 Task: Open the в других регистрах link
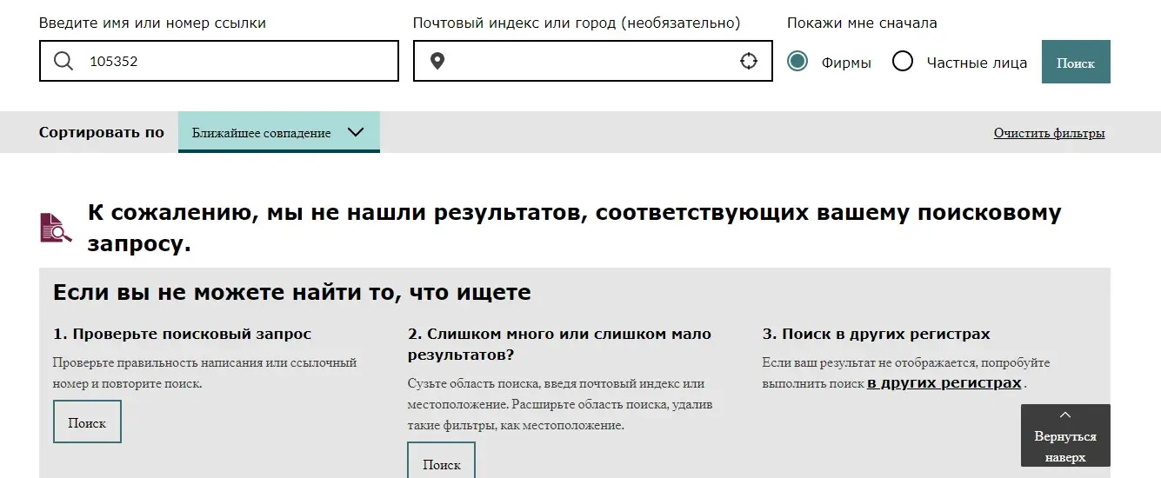pos(944,382)
